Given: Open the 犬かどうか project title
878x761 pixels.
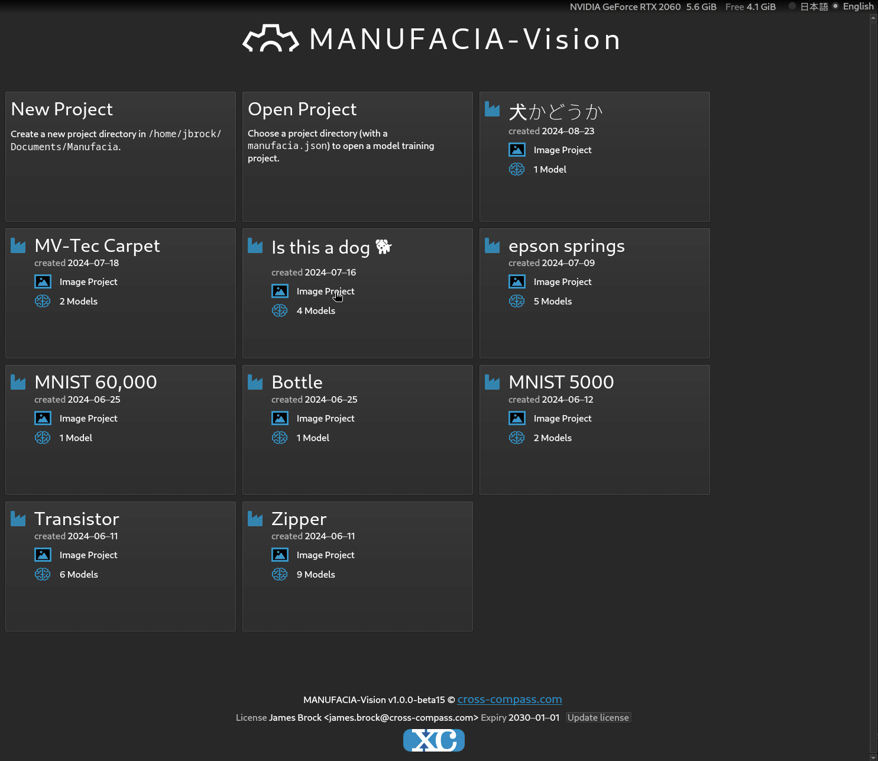Looking at the screenshot, I should click(x=556, y=111).
